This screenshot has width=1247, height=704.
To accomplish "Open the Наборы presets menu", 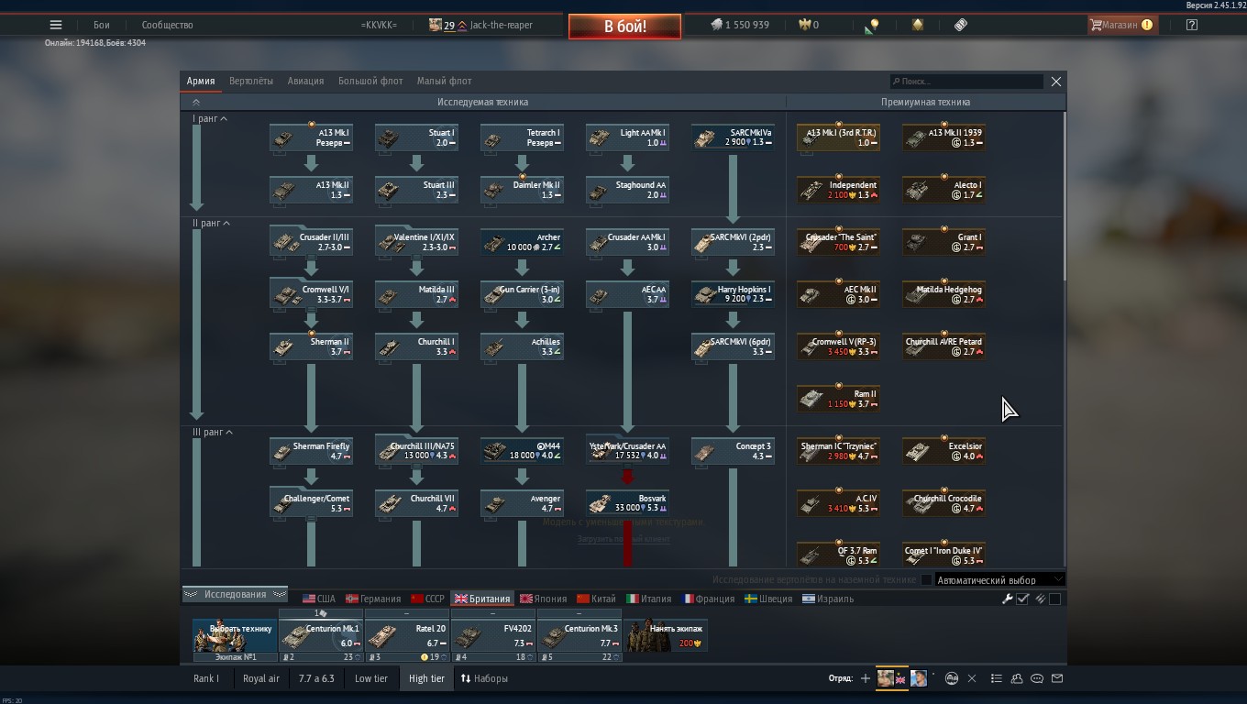I will coord(484,678).
